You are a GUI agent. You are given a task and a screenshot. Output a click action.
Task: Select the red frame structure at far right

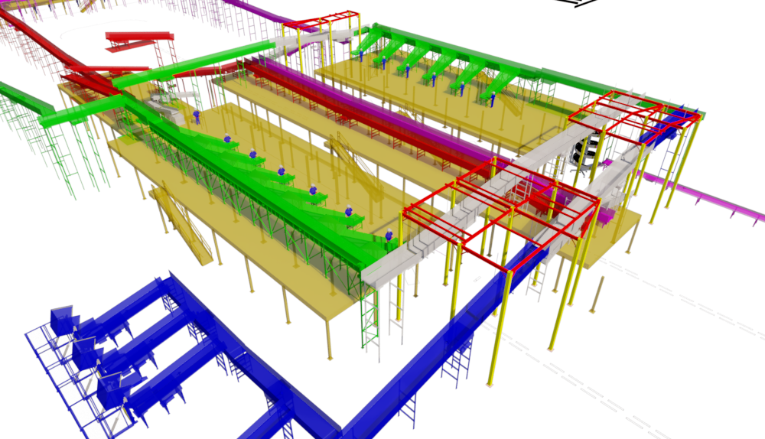coord(635,115)
